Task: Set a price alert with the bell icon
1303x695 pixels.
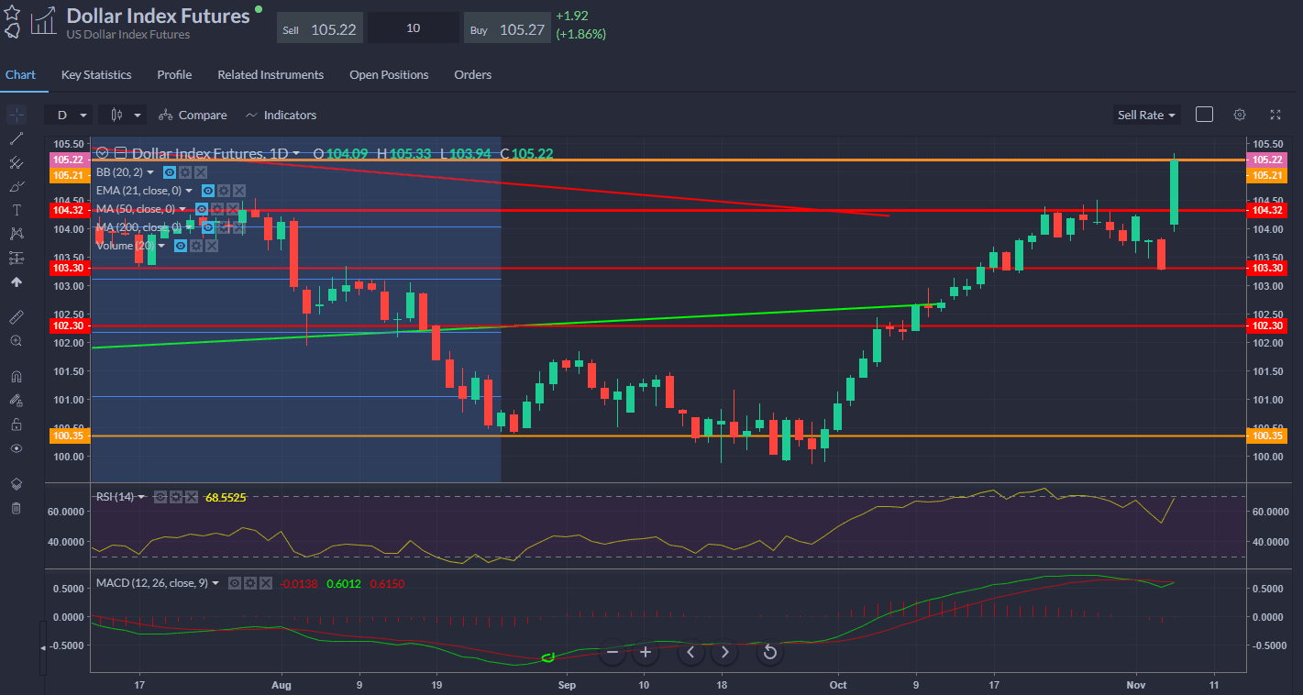Action: 12,30
